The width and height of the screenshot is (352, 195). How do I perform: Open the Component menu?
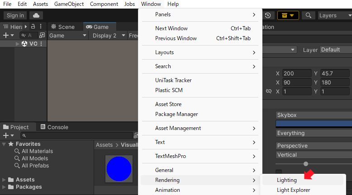[104, 4]
